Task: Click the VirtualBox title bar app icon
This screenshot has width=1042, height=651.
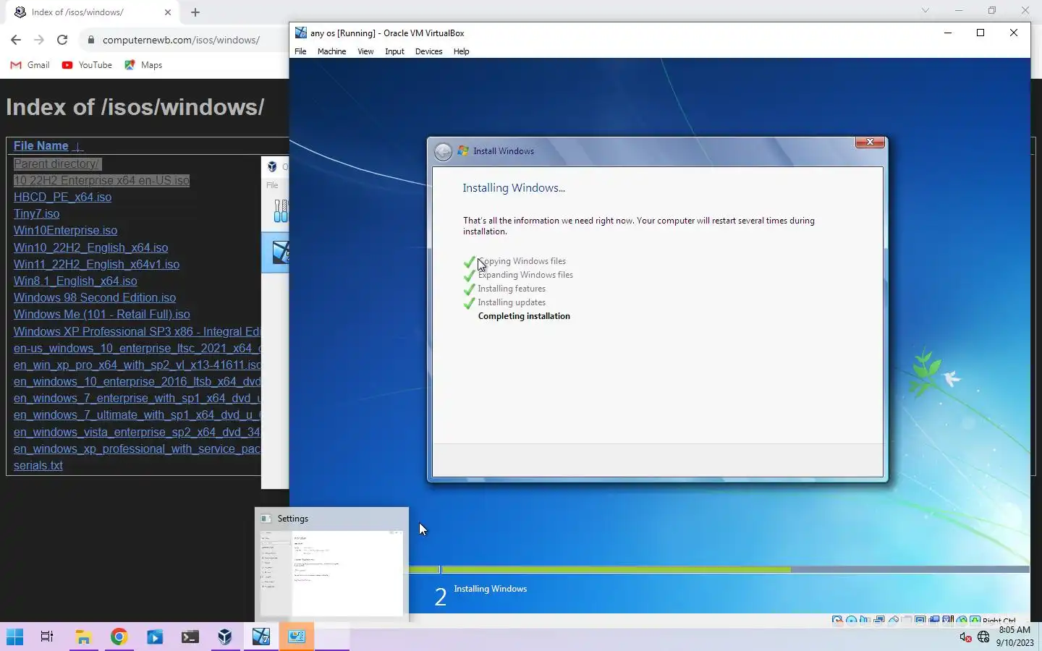Action: 300,33
